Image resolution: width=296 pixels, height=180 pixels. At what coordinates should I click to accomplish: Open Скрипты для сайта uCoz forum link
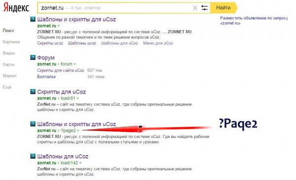tap(61, 70)
